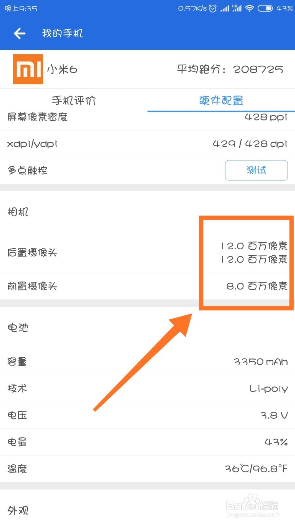Image resolution: width=295 pixels, height=525 pixels.
Task: Tap the HD signal strength icon
Action: 237,9
